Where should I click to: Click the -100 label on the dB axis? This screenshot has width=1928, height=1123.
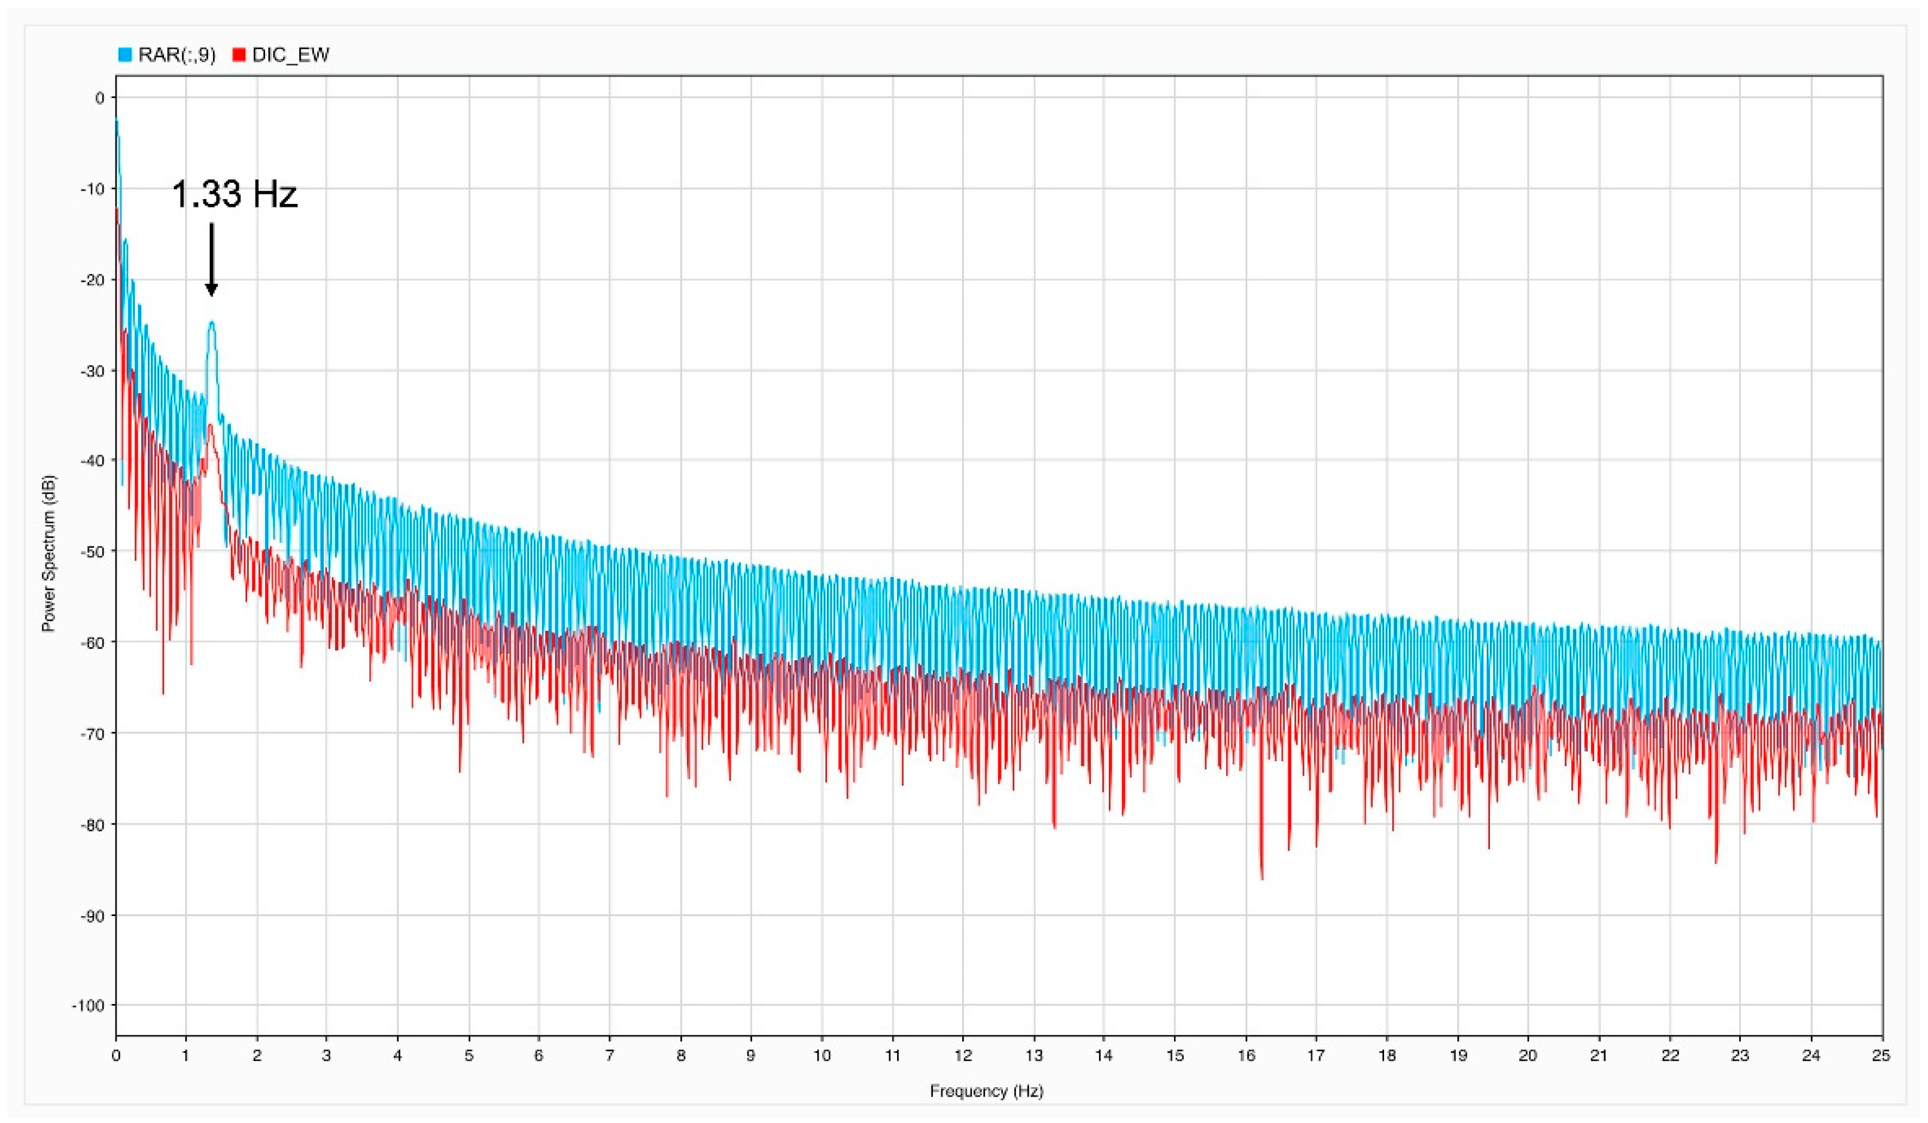point(88,1005)
